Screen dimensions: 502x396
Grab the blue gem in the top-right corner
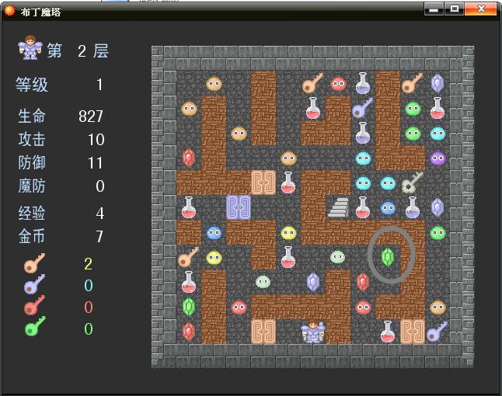438,84
